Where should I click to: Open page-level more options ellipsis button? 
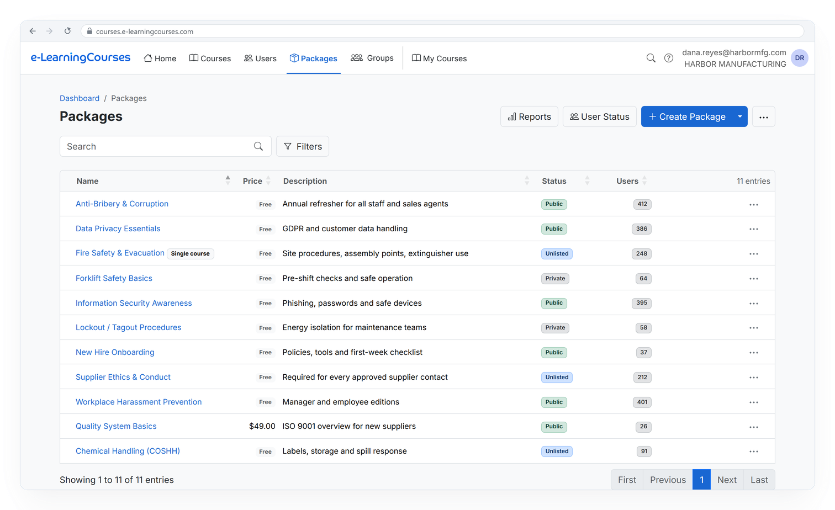[764, 116]
